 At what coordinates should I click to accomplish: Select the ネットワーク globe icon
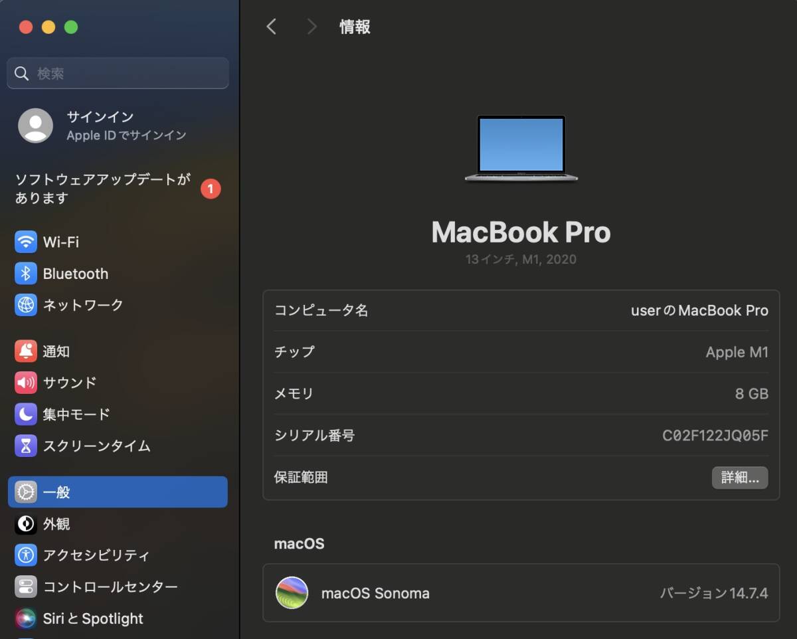point(26,305)
